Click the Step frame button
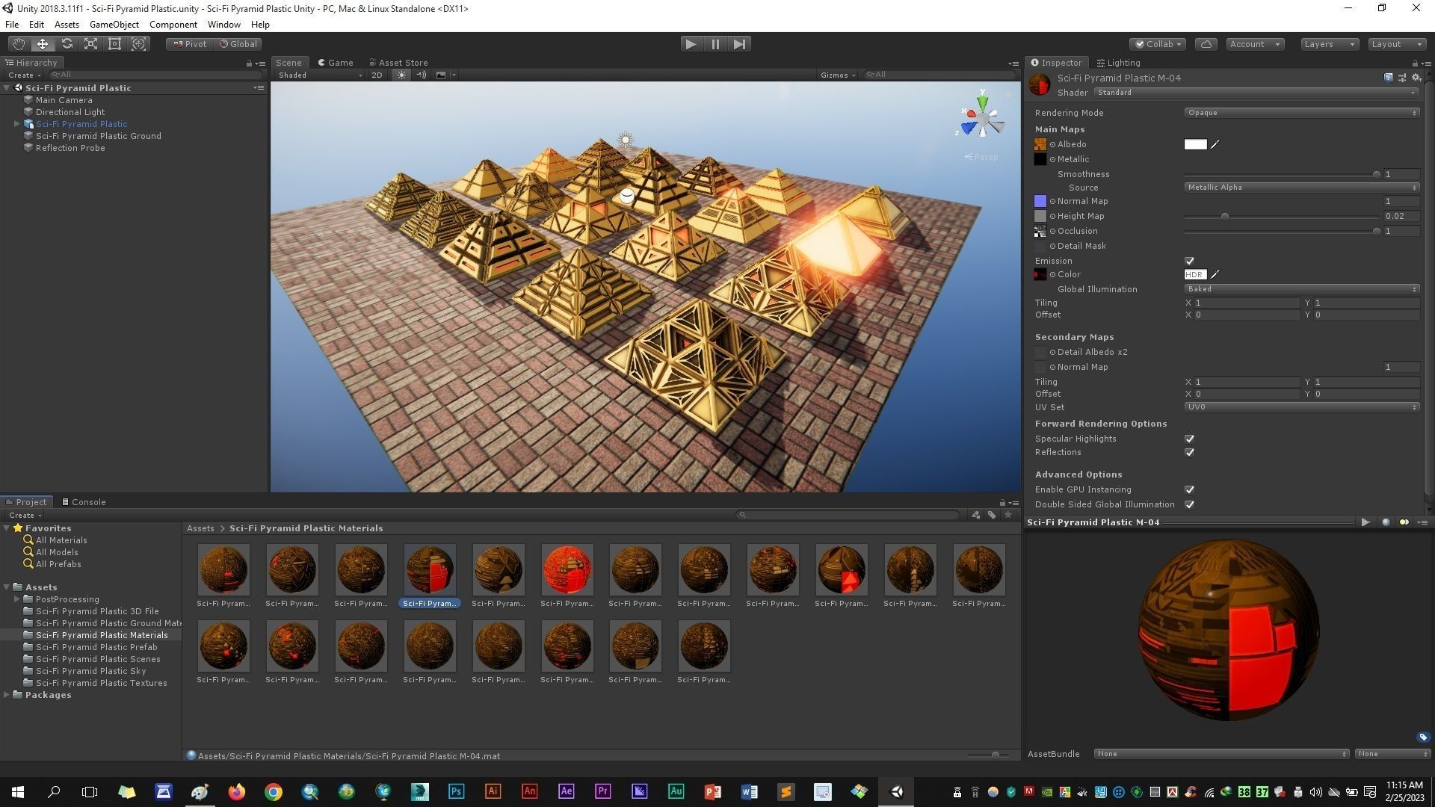The image size is (1435, 807). (739, 44)
